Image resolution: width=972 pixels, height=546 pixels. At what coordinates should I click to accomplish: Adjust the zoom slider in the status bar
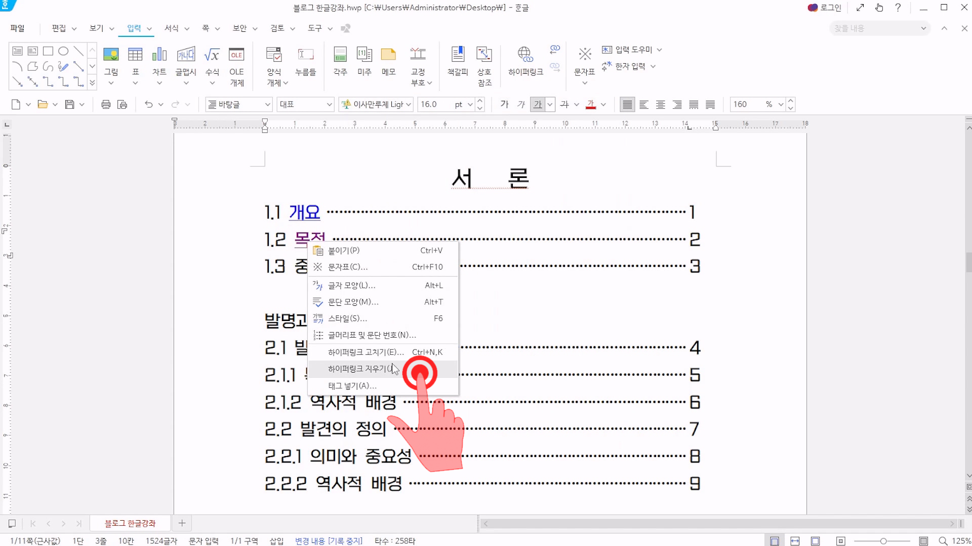tap(883, 541)
